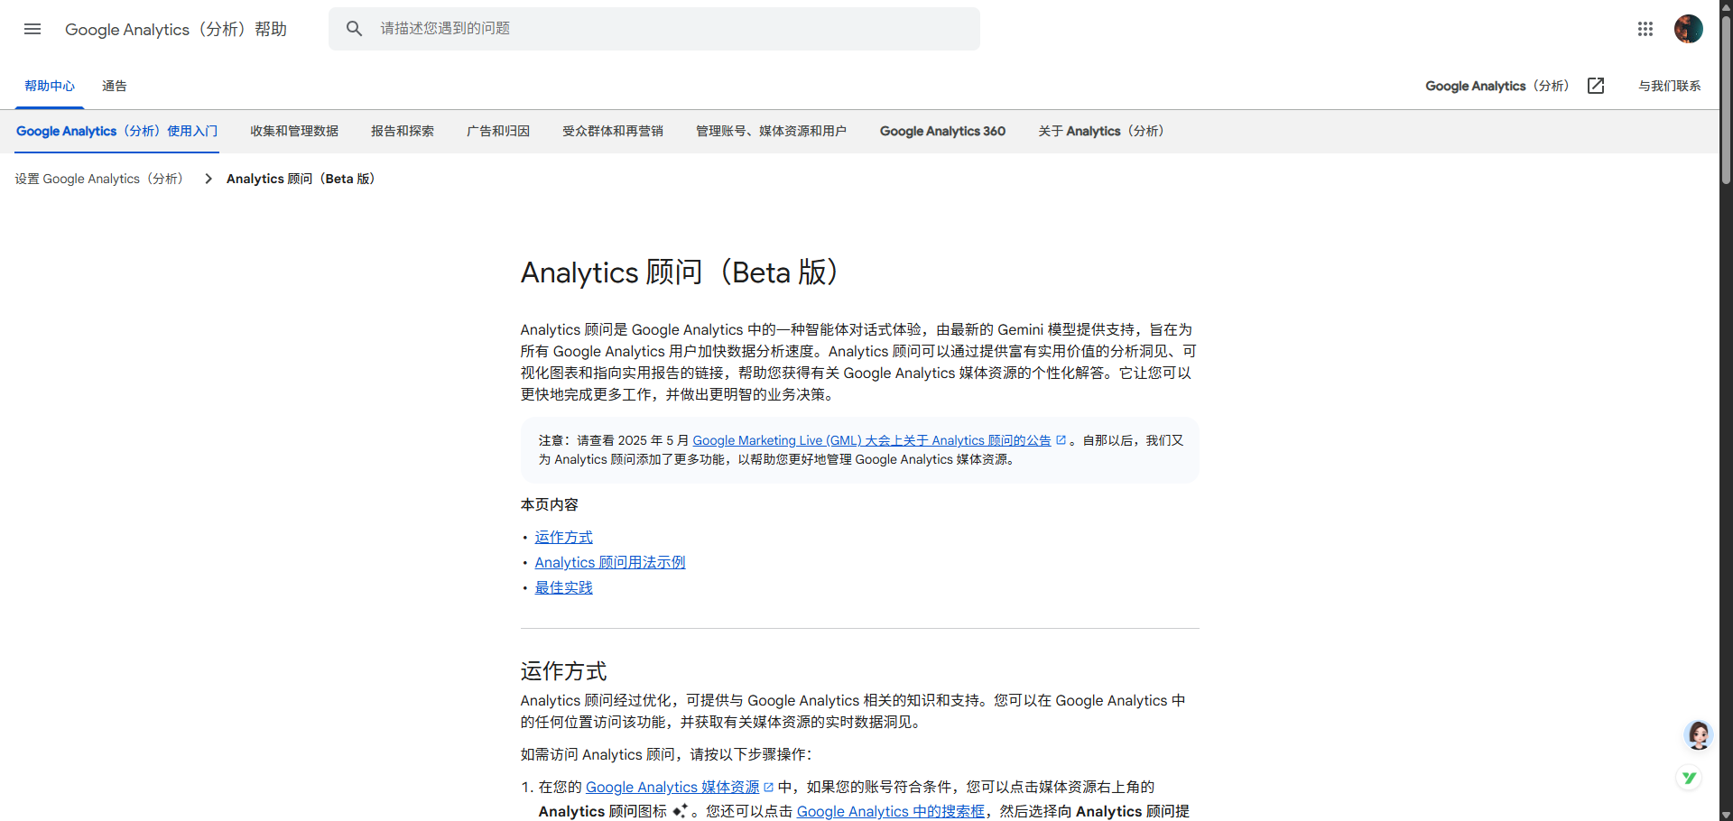The height and width of the screenshot is (821, 1733).
Task: Open the 受众群体和再营销 menu
Action: click(613, 131)
